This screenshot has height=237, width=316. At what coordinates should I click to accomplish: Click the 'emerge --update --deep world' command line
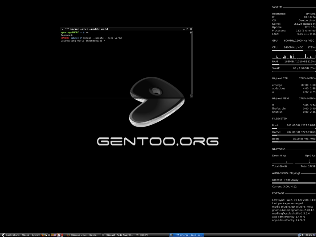[91, 38]
